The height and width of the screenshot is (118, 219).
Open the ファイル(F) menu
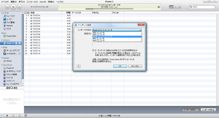4,2
